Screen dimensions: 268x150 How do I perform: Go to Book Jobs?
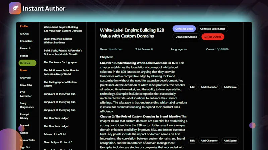(26, 85)
